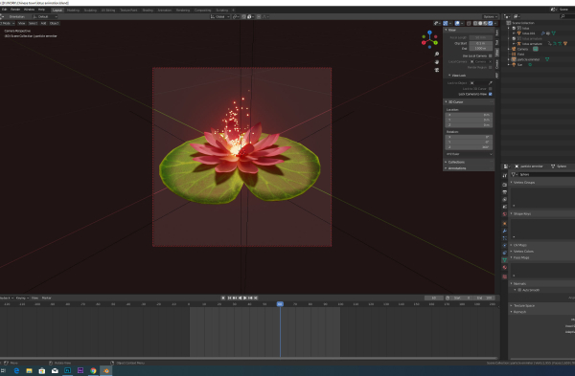
Task: Select wireframe viewport shading mode
Action: [475, 23]
